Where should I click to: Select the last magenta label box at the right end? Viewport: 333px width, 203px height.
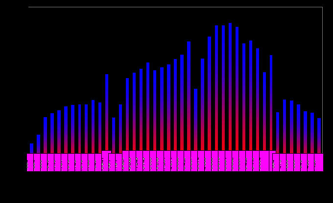click(x=319, y=162)
